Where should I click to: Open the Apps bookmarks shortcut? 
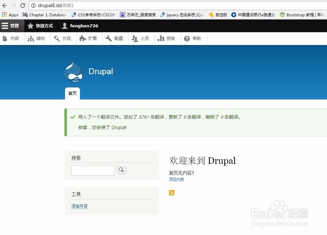[10, 15]
